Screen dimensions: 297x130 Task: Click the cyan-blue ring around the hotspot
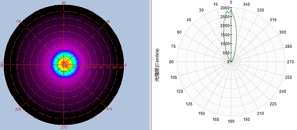click(56, 64)
